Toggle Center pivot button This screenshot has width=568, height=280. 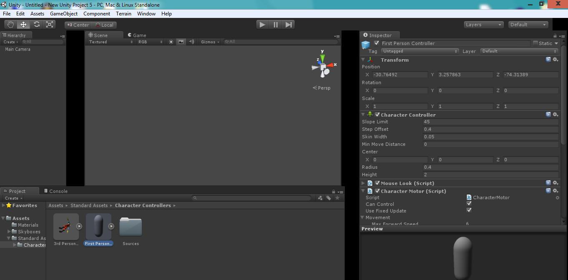click(78, 25)
